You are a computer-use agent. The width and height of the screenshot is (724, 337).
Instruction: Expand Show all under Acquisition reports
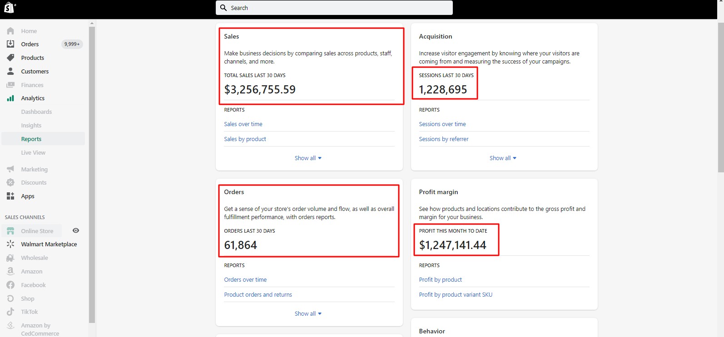pyautogui.click(x=503, y=158)
